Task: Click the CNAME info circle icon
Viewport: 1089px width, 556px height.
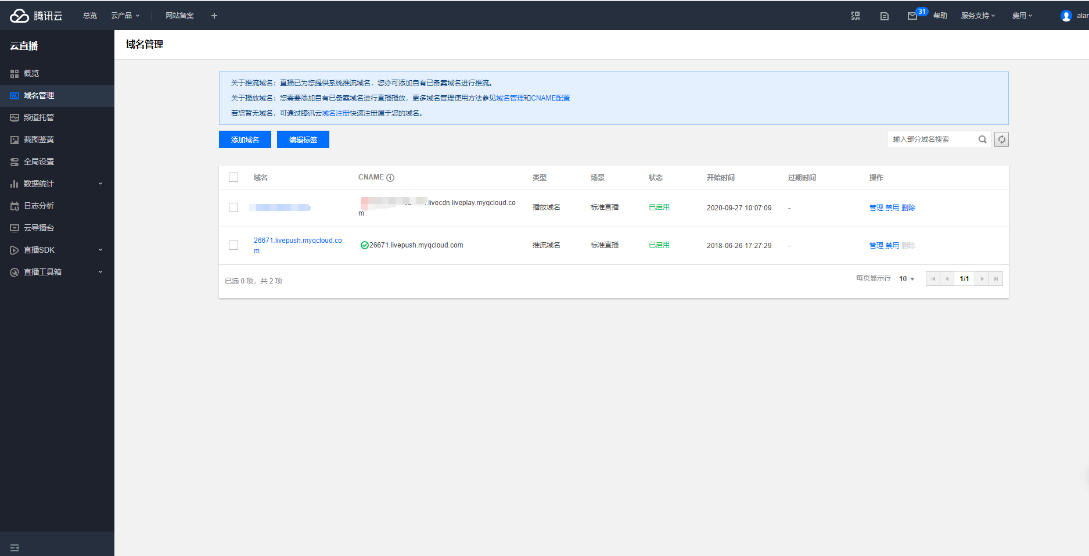Action: tap(390, 178)
